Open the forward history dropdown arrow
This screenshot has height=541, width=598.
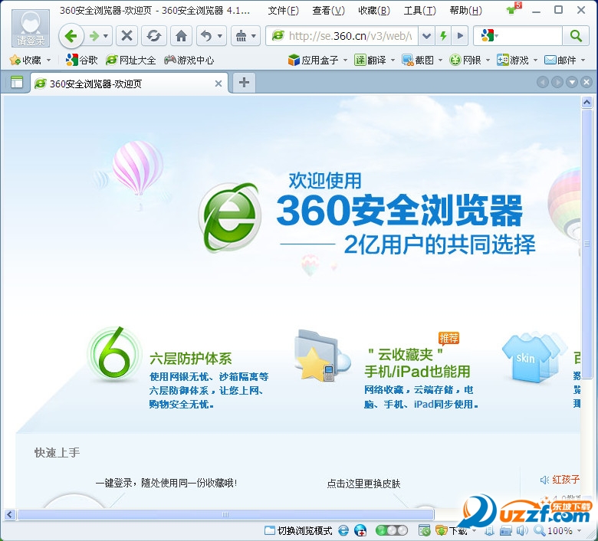point(106,36)
